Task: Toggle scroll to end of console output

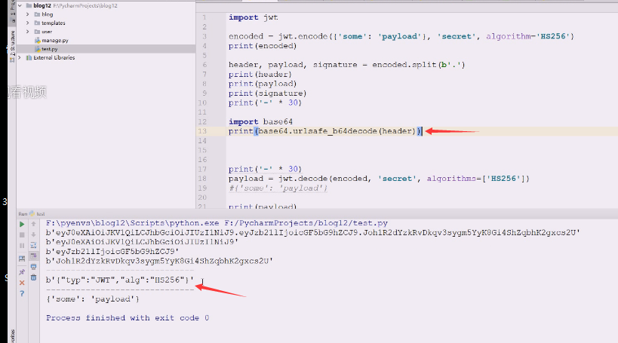Action: [33, 256]
